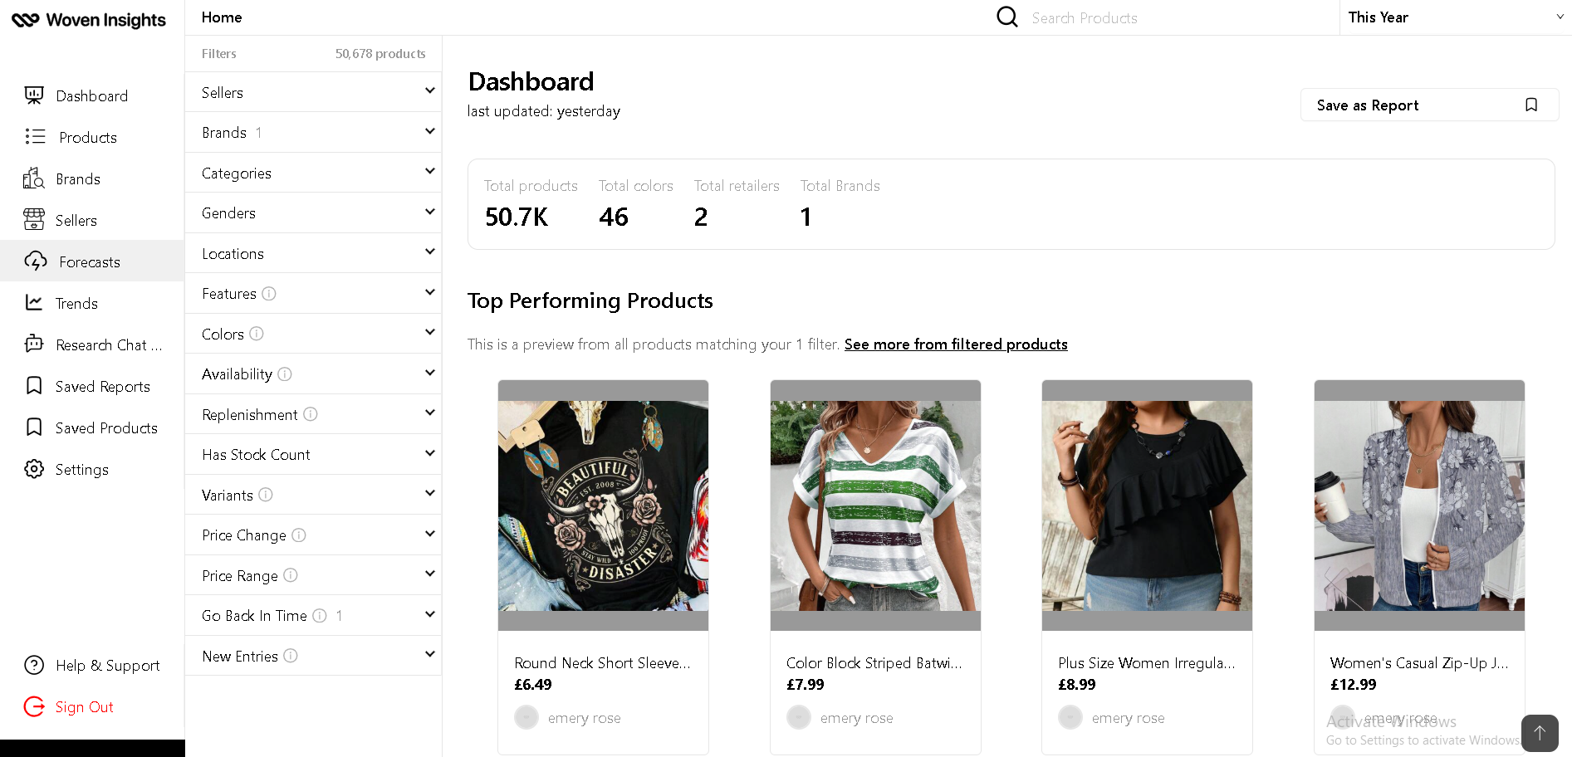Click the Research Chat robot icon
Image resolution: width=1572 pixels, height=757 pixels.
[34, 344]
